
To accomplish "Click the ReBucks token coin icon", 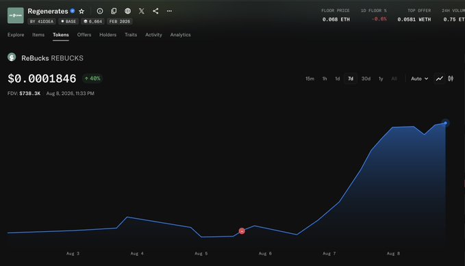I will pyautogui.click(x=12, y=57).
